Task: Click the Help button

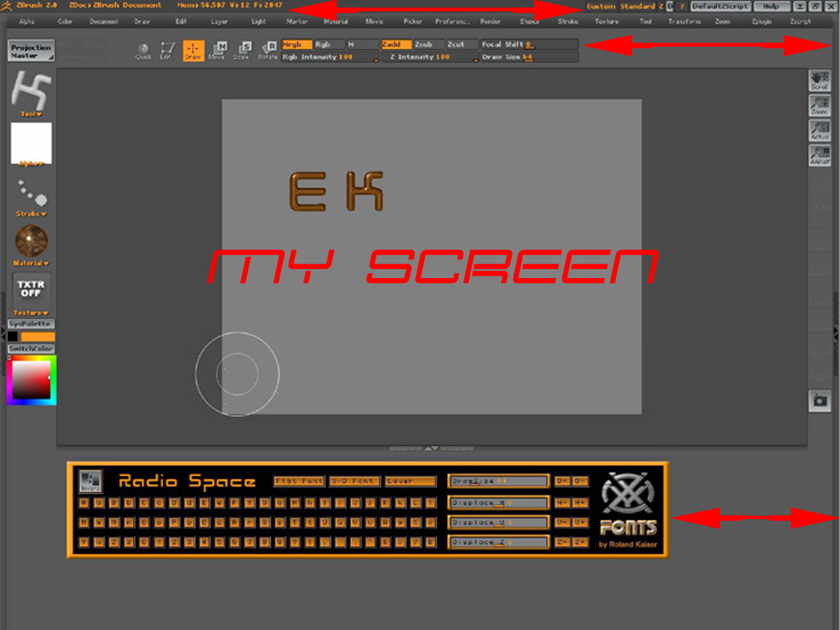Action: 771,7
